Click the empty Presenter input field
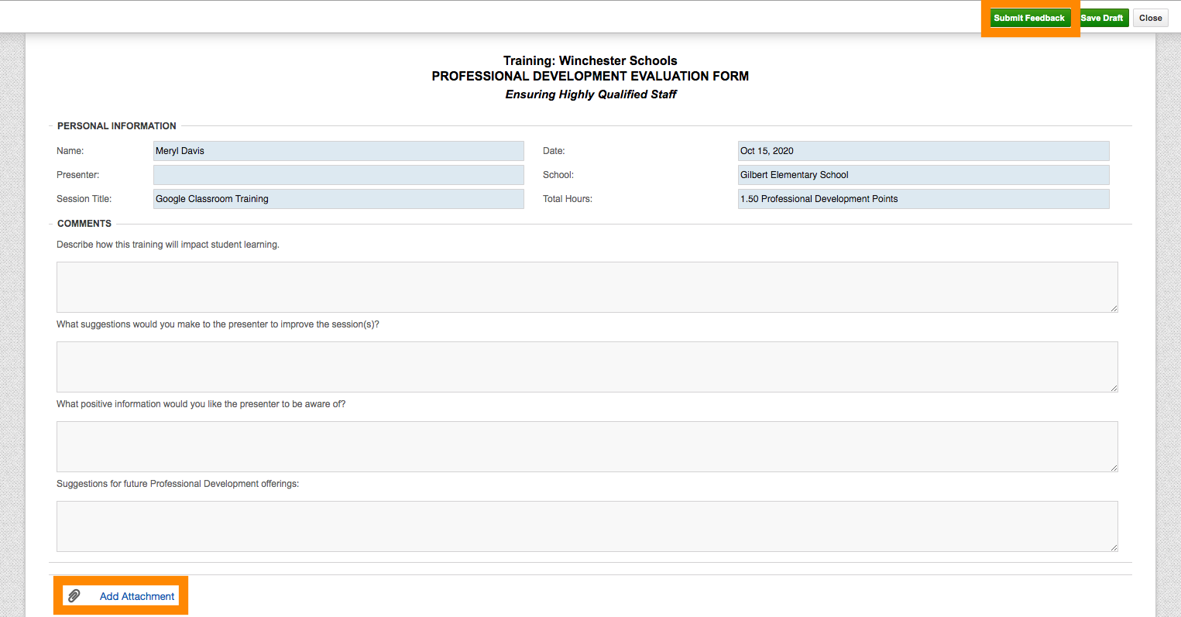Viewport: 1181px width, 617px height. click(x=338, y=174)
